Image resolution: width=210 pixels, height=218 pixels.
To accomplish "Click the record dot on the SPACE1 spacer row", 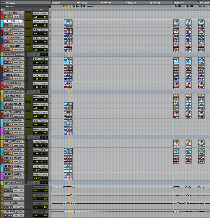I will 16,92.
